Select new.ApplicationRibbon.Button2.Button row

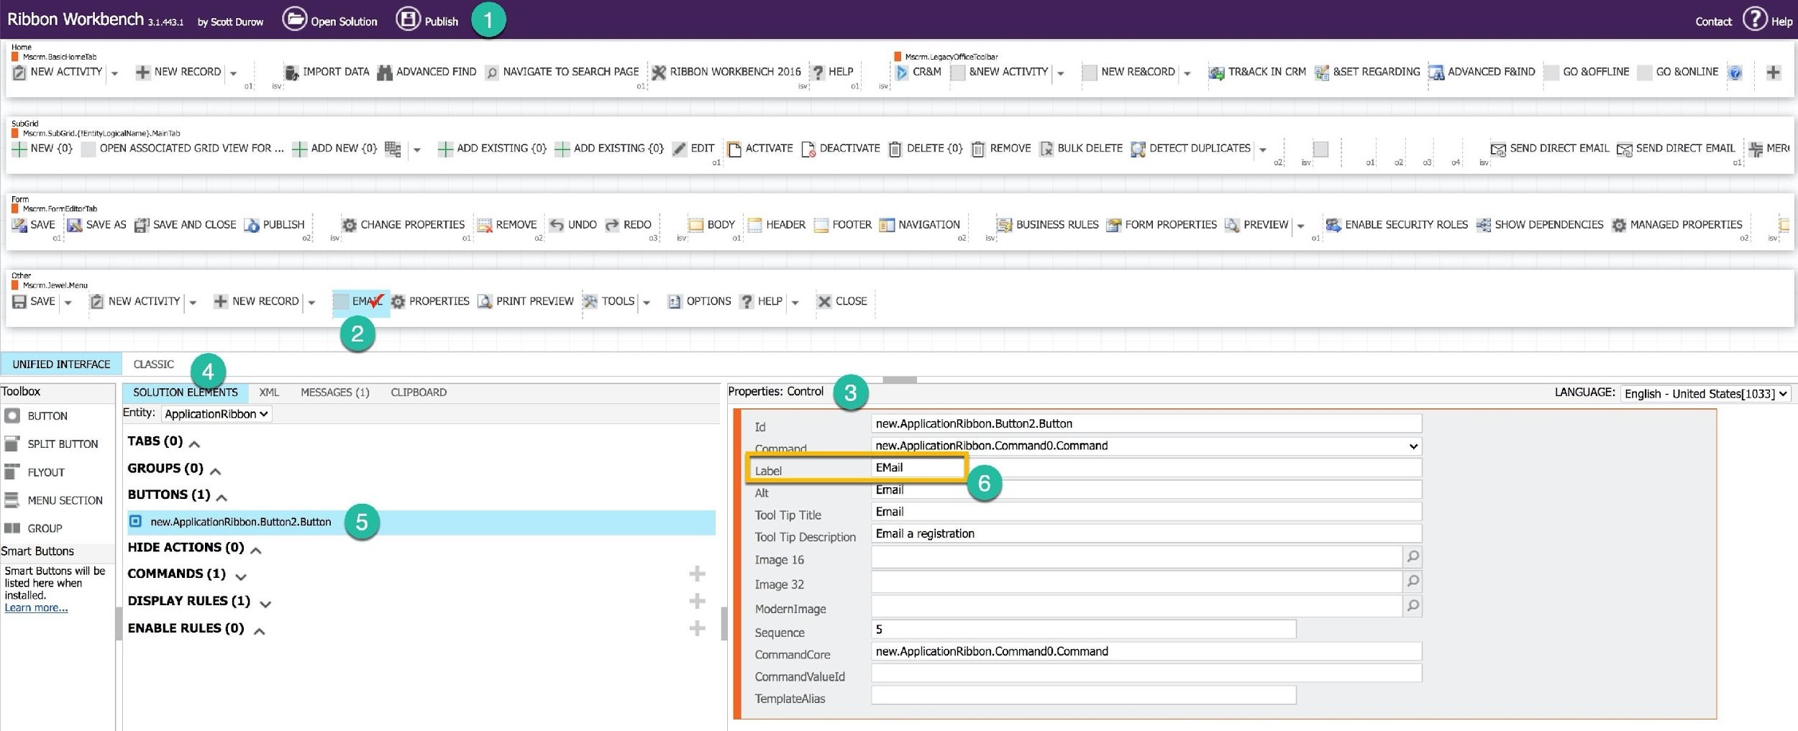point(421,523)
